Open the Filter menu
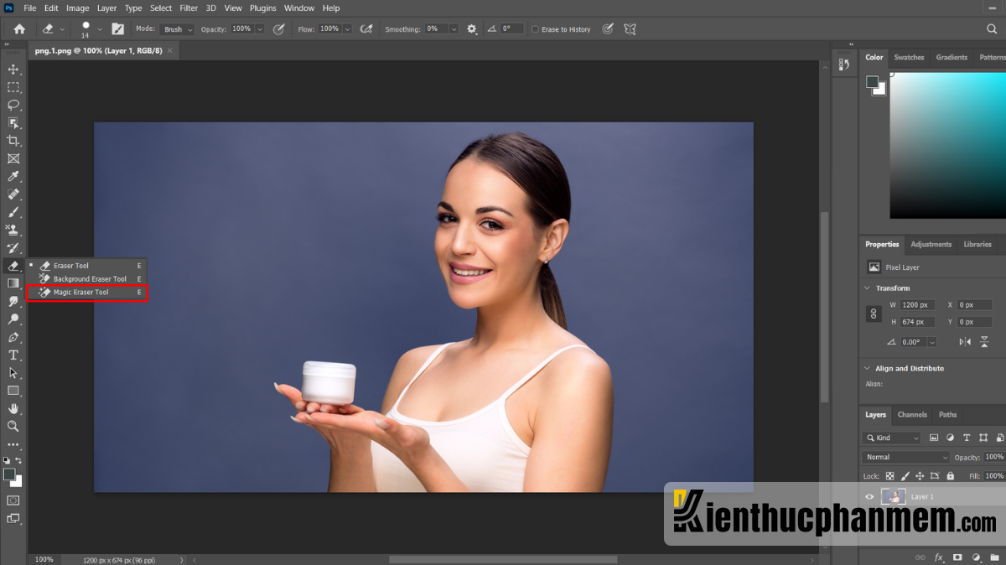 [189, 8]
